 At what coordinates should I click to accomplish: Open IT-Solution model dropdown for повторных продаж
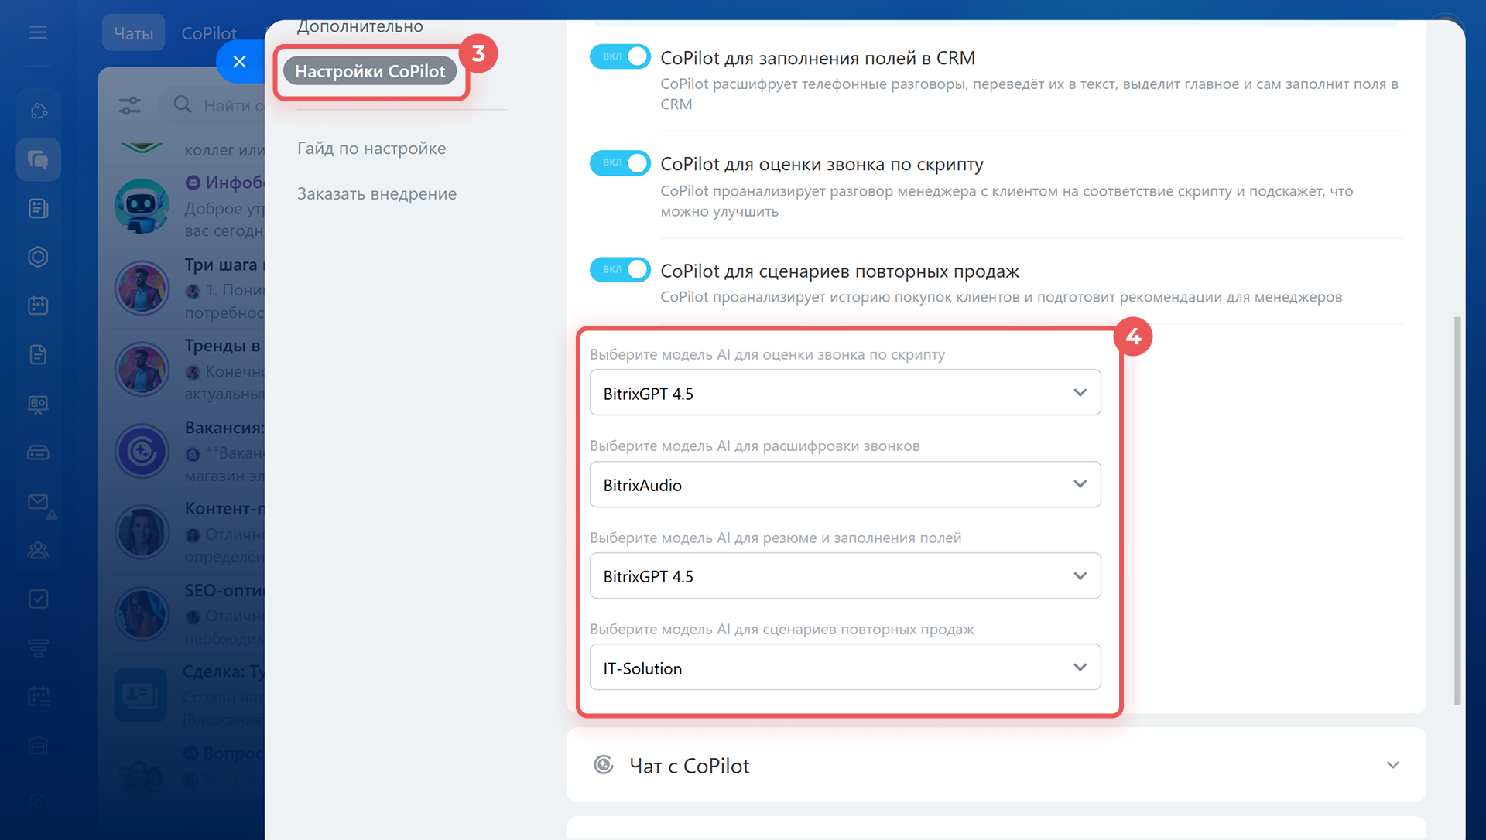click(x=845, y=668)
